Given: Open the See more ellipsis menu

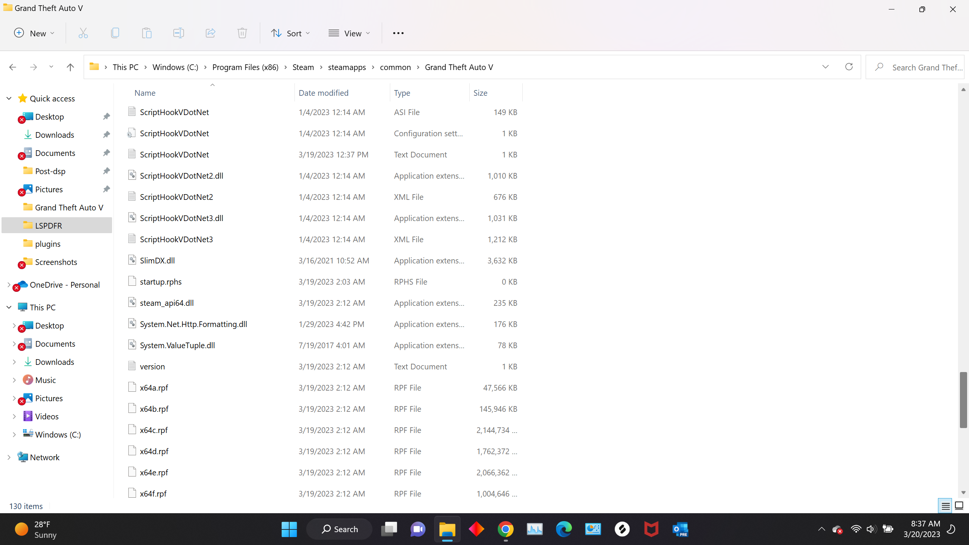Looking at the screenshot, I should 398,33.
